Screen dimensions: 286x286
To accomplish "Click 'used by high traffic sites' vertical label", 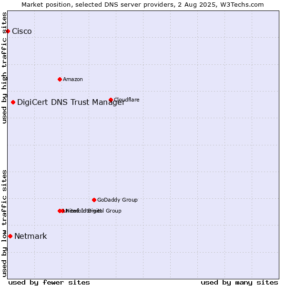I will click(x=4, y=68).
